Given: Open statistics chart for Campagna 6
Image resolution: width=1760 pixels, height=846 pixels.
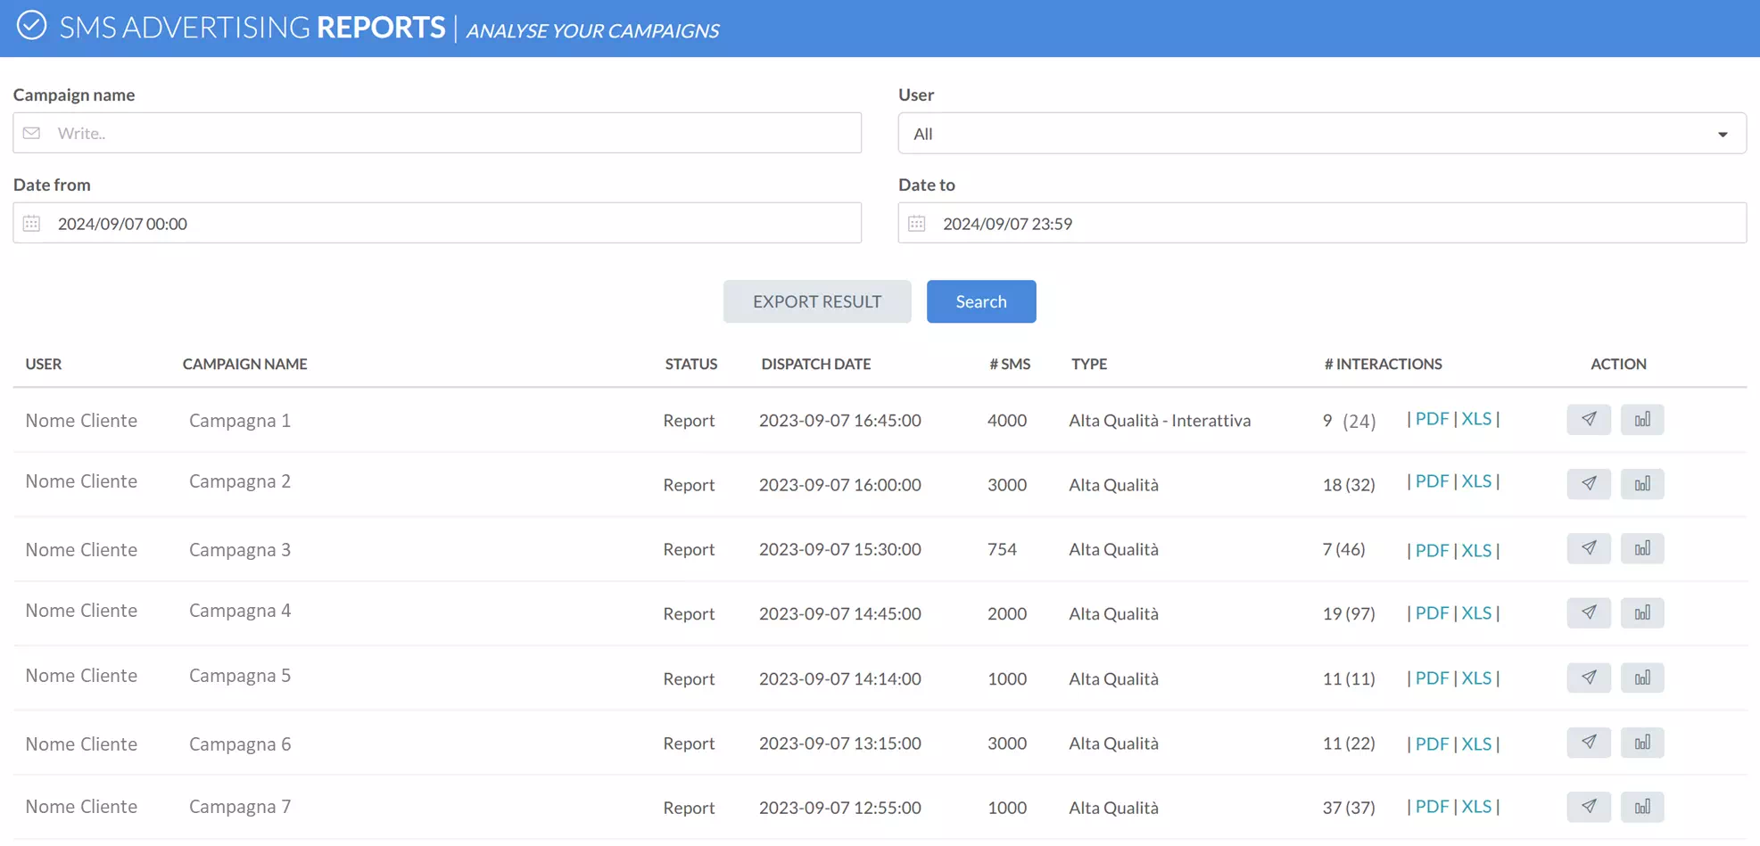Looking at the screenshot, I should [1642, 742].
